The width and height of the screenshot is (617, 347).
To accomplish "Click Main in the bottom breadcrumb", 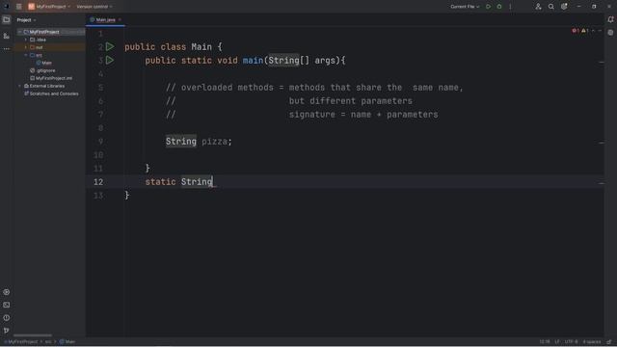I will click(67, 342).
